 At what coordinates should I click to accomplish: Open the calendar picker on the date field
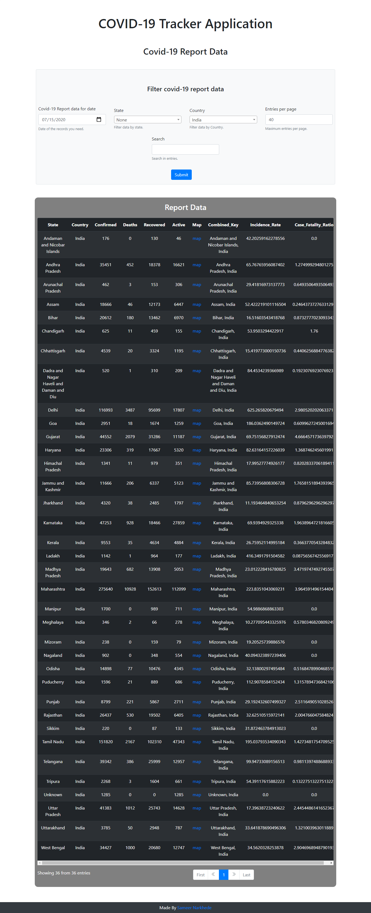[99, 120]
